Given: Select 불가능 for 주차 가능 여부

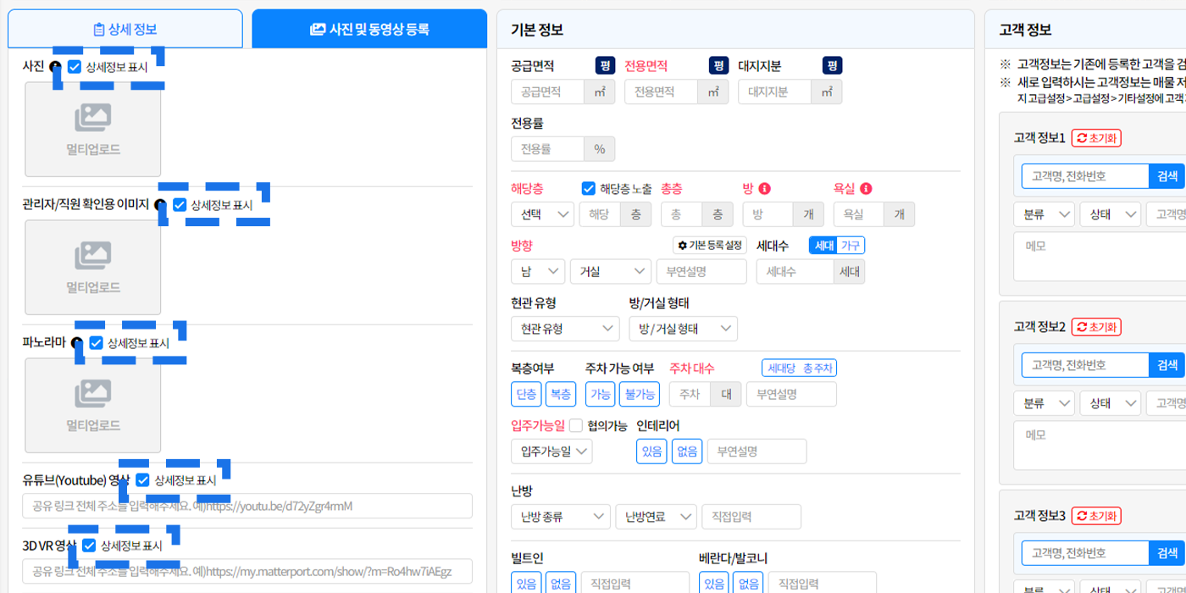Looking at the screenshot, I should coord(640,394).
